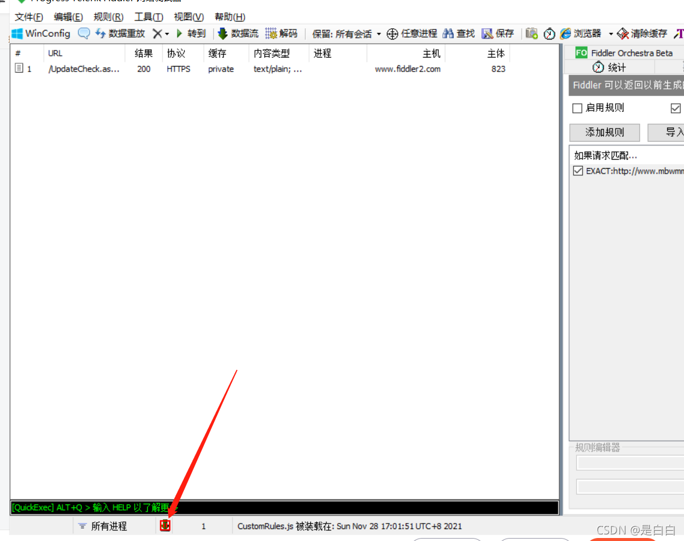This screenshot has height=541, width=684.
Task: Click the text/plain content type cell
Action: [x=278, y=69]
